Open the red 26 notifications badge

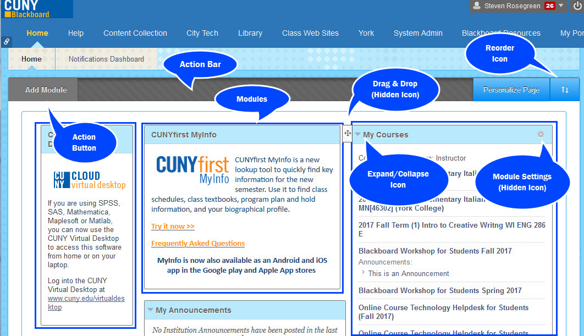[549, 6]
